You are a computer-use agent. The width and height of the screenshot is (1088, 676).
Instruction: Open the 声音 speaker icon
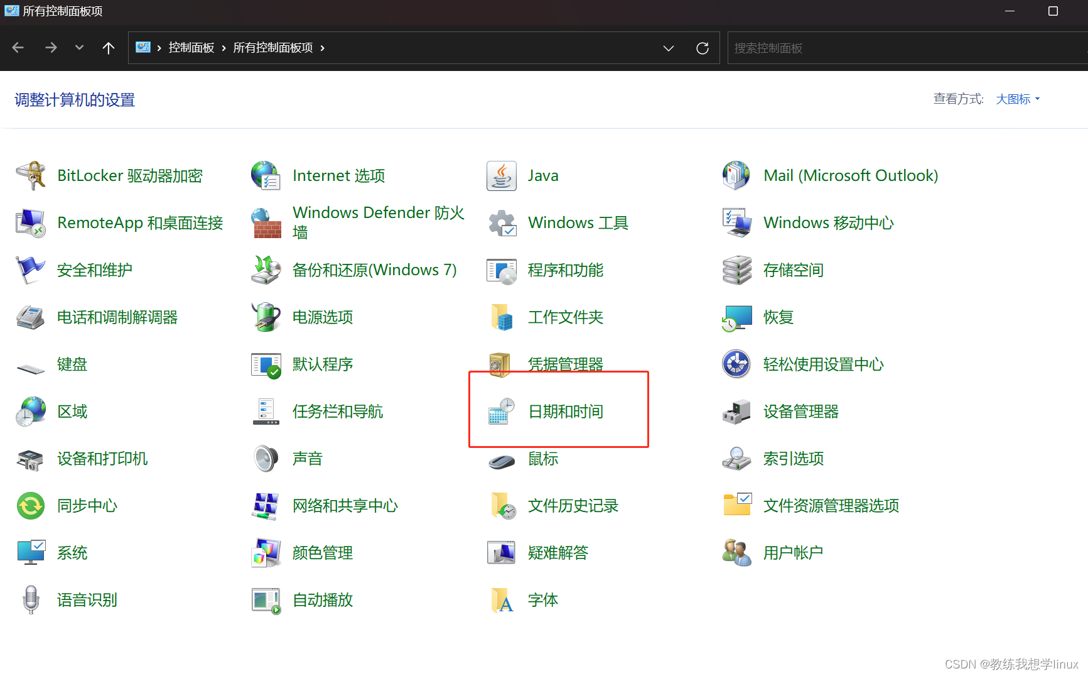tap(266, 459)
